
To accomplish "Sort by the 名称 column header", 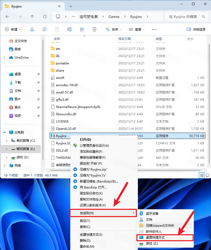I will (57, 39).
